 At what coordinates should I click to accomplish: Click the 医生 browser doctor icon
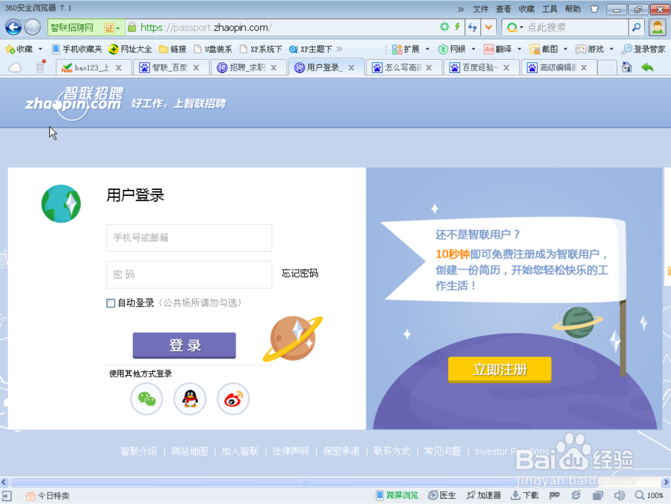tap(443, 495)
